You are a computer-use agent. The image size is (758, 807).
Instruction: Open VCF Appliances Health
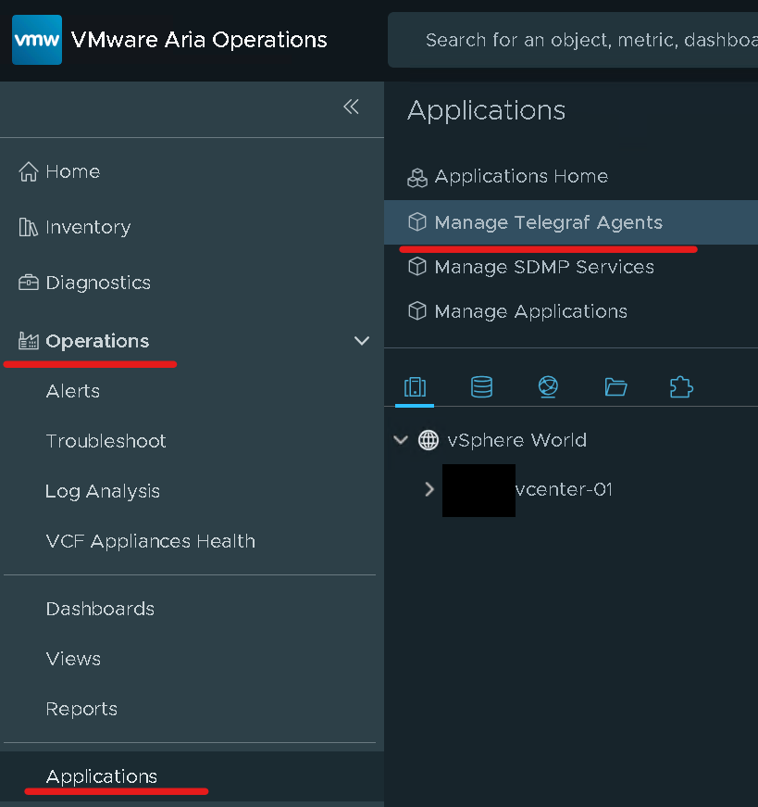click(x=150, y=541)
